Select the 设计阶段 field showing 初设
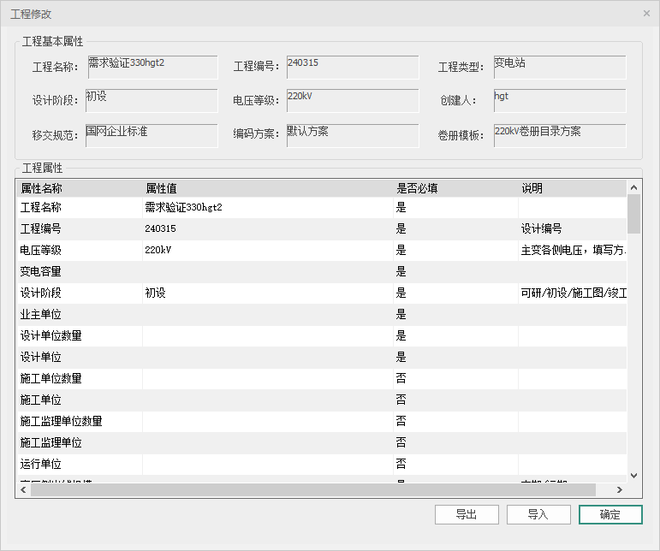This screenshot has width=660, height=551. tap(152, 101)
